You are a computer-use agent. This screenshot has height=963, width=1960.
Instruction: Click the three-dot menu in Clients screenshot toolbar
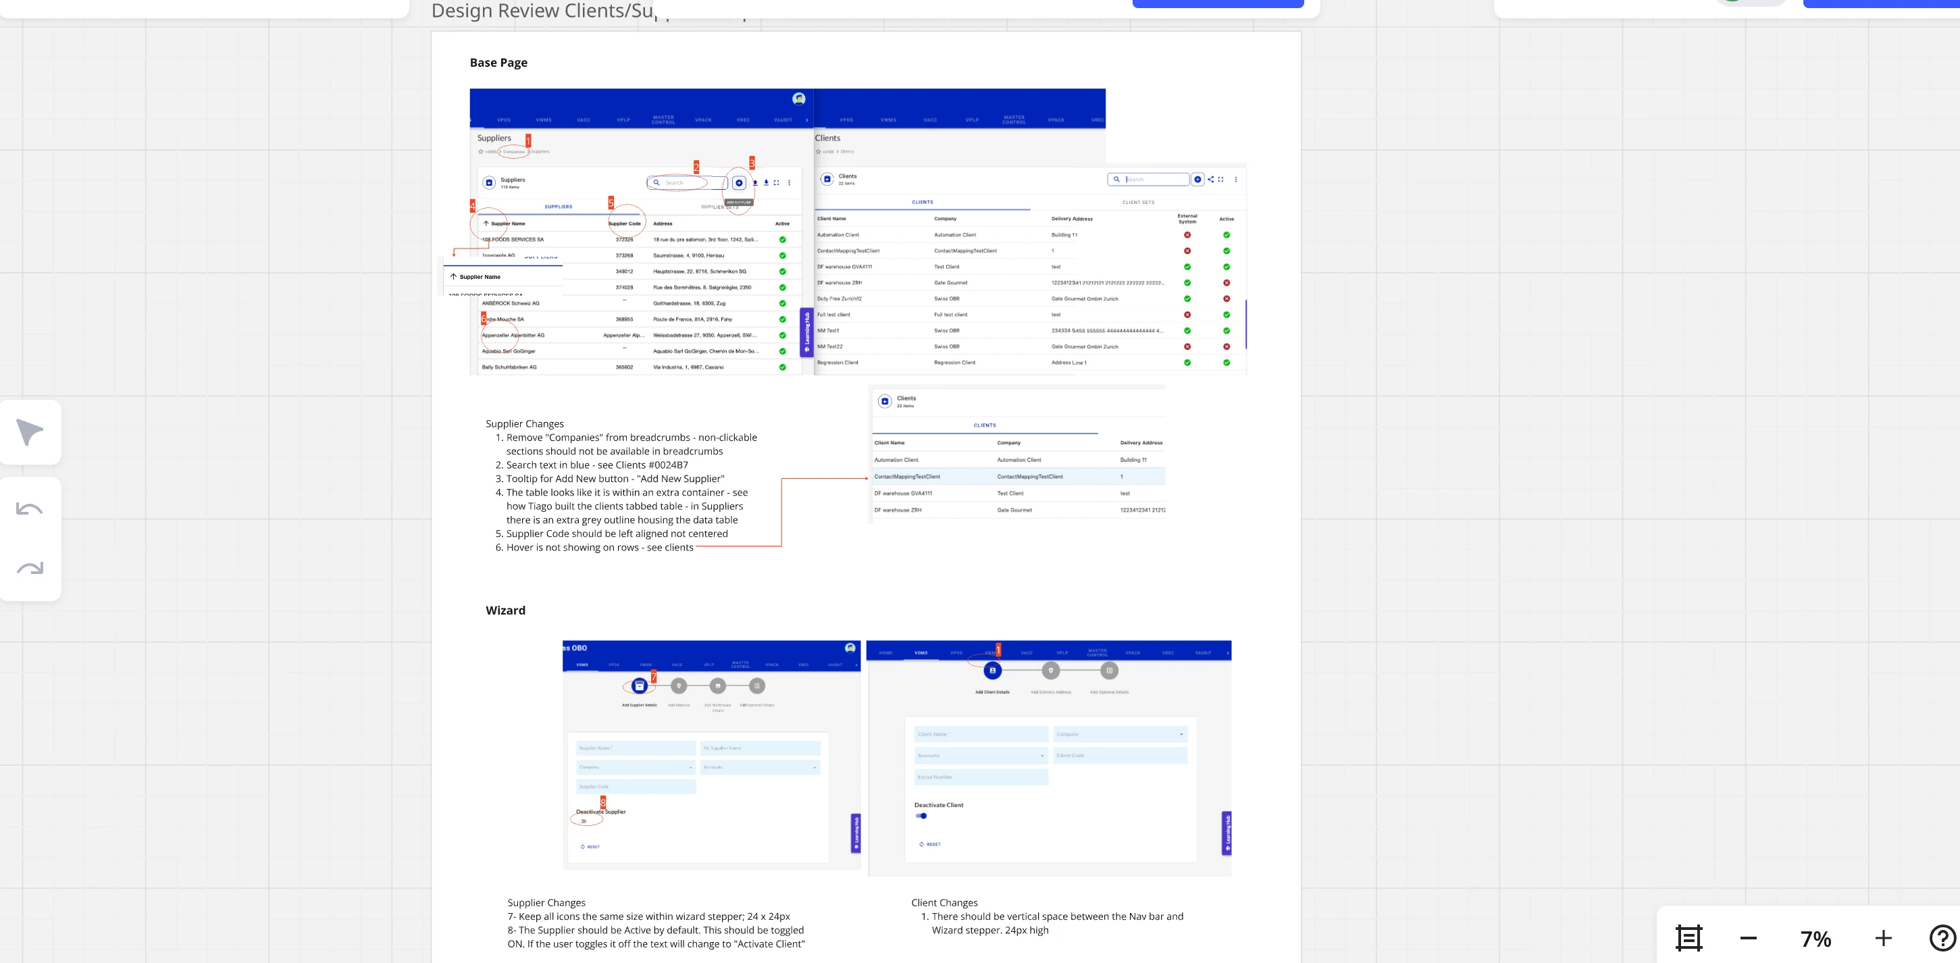pos(1236,180)
